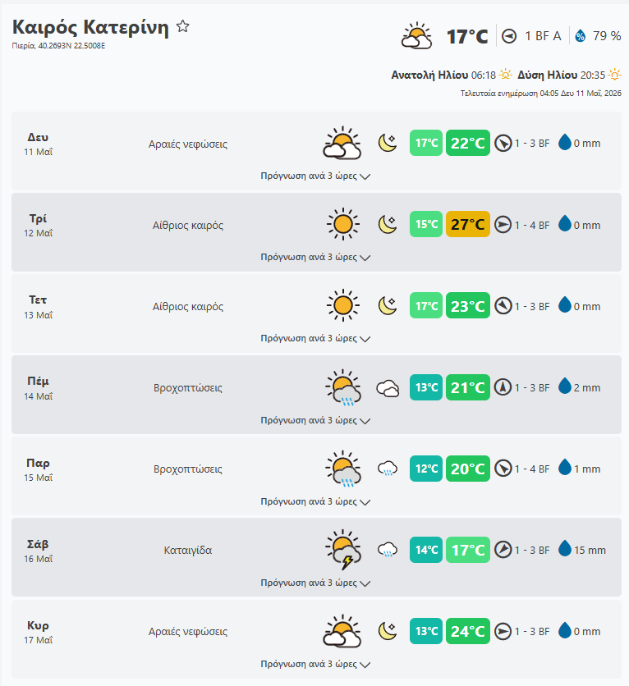Screen dimensions: 629x686
Task: Click Friday's night rain cloud icon
Action: (x=388, y=468)
